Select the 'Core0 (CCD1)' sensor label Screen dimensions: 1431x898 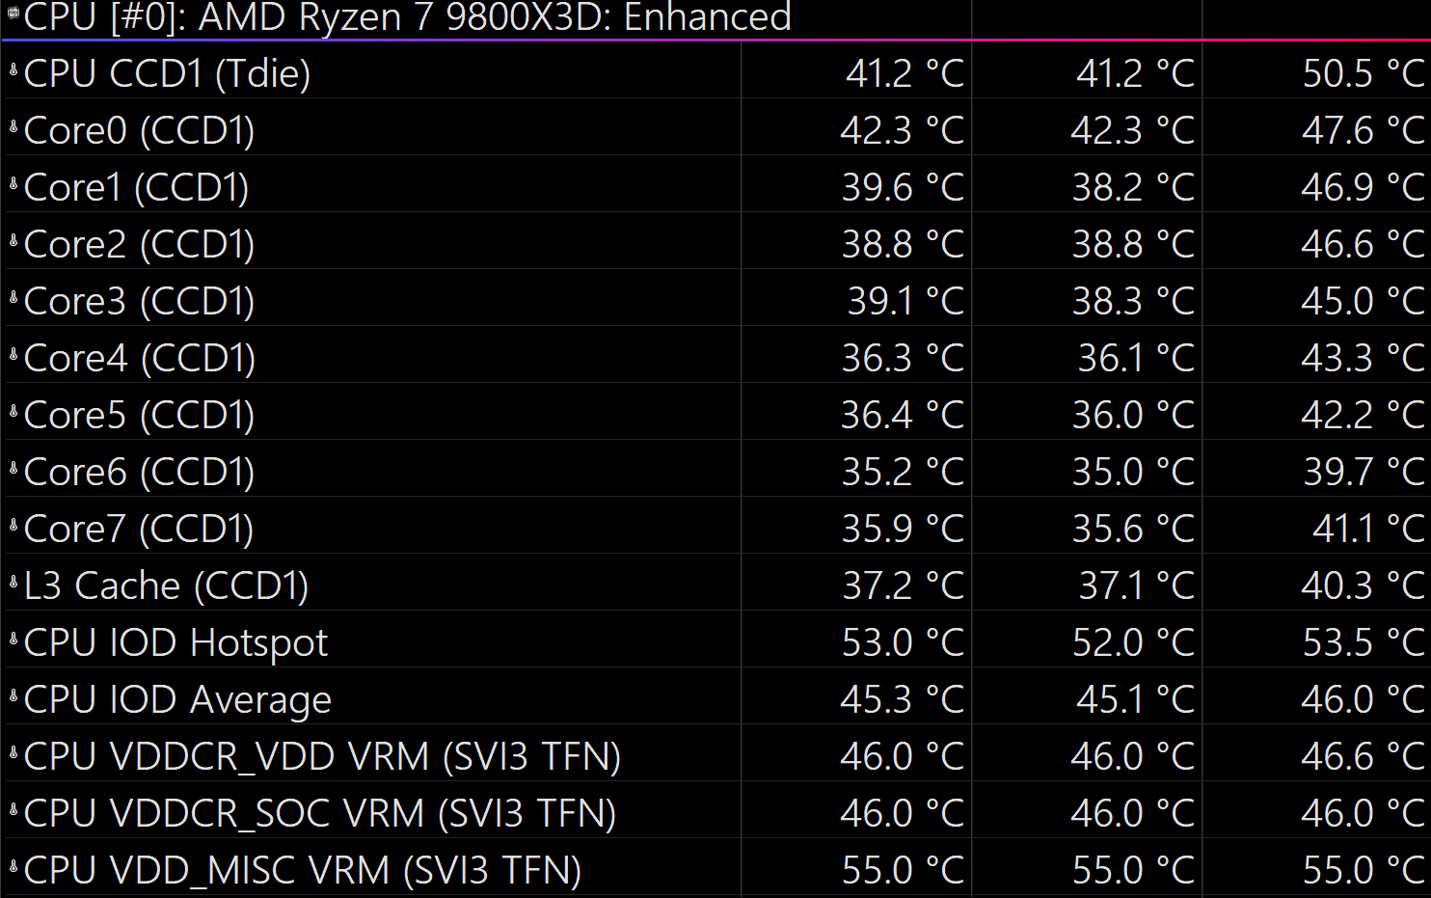139,131
